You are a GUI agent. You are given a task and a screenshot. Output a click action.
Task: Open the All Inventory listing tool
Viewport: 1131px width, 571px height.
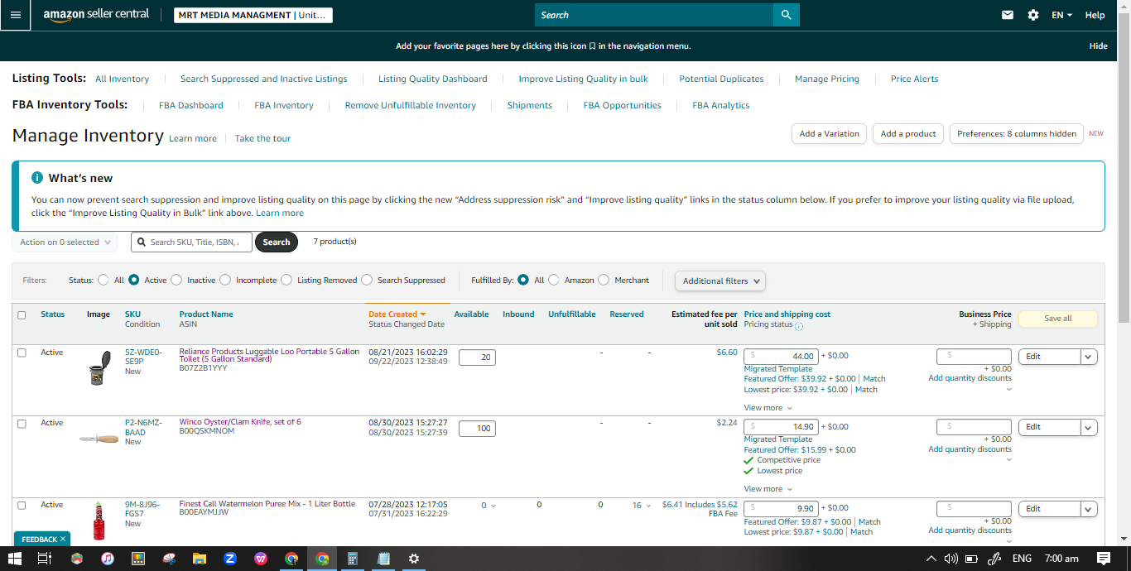point(122,79)
